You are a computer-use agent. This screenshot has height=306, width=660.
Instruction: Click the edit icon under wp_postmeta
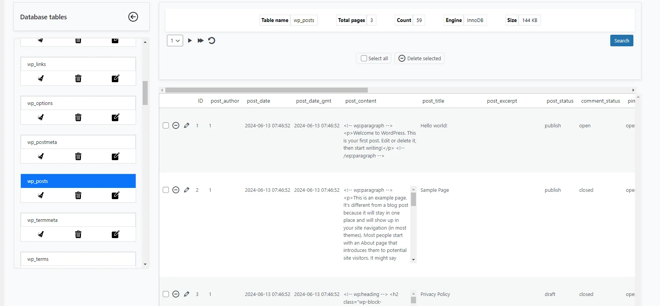(x=115, y=156)
